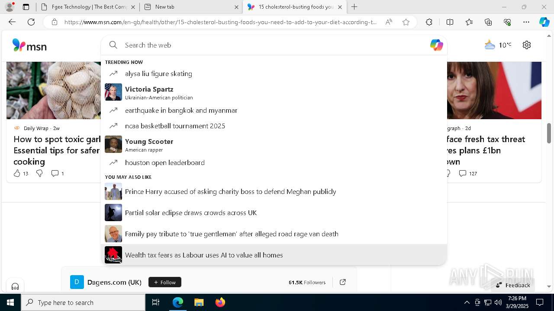The image size is (554, 311).
Task: Open Copilot icon inside search box
Action: pyautogui.click(x=436, y=45)
